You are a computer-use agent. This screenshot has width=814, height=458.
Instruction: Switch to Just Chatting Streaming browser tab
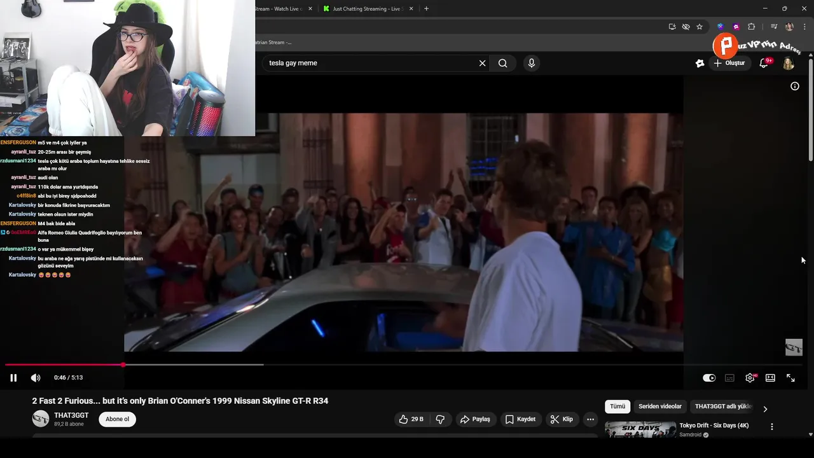tap(369, 9)
